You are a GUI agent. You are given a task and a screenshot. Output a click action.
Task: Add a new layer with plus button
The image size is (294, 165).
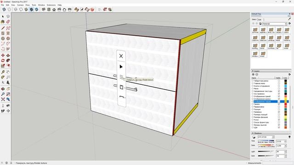click(x=253, y=74)
